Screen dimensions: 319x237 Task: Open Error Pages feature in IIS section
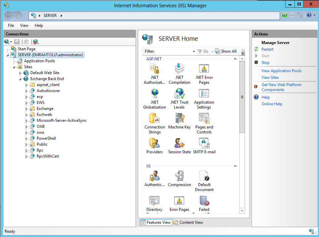coord(179,204)
